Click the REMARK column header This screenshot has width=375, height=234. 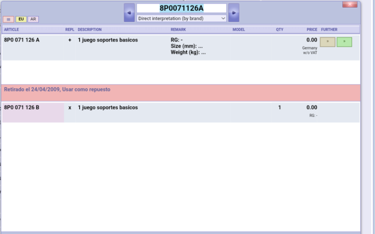[178, 30]
